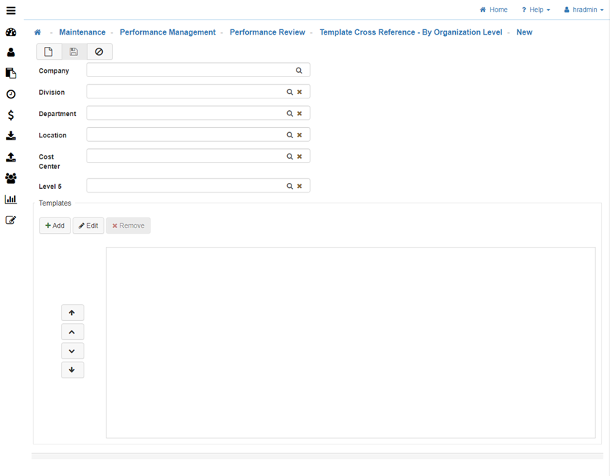The image size is (610, 476).
Task: Open the dollar sign payroll icon
Action: tap(11, 115)
